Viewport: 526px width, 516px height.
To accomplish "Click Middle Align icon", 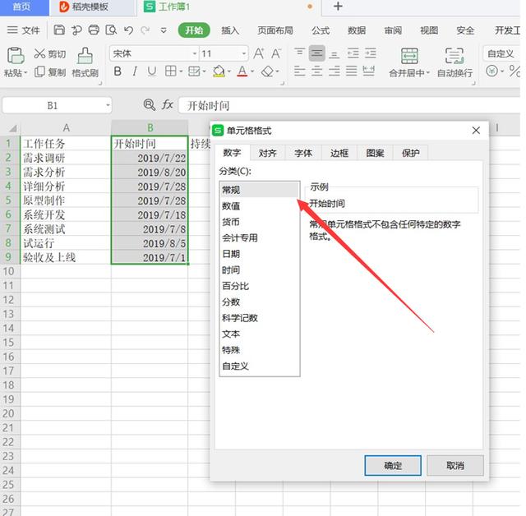I will [x=316, y=53].
